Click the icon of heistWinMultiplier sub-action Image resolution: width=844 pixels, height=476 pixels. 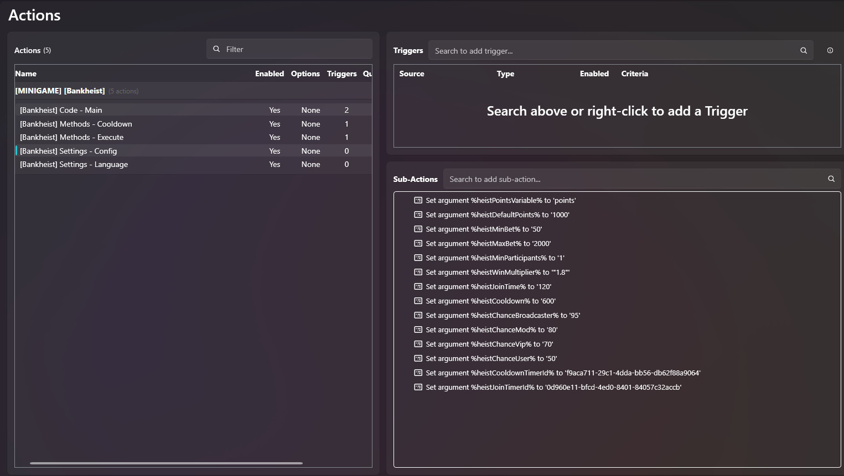click(x=418, y=272)
